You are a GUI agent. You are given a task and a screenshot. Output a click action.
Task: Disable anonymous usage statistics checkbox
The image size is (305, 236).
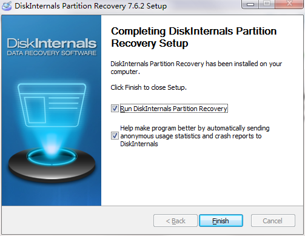pyautogui.click(x=115, y=136)
